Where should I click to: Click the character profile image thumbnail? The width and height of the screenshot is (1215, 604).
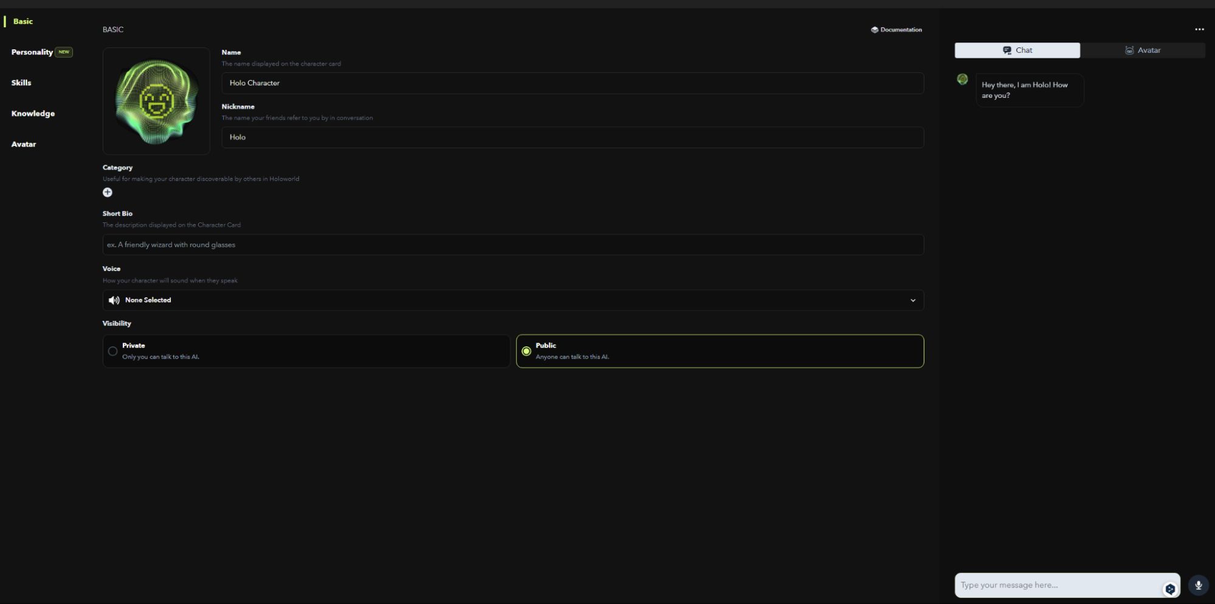click(156, 101)
